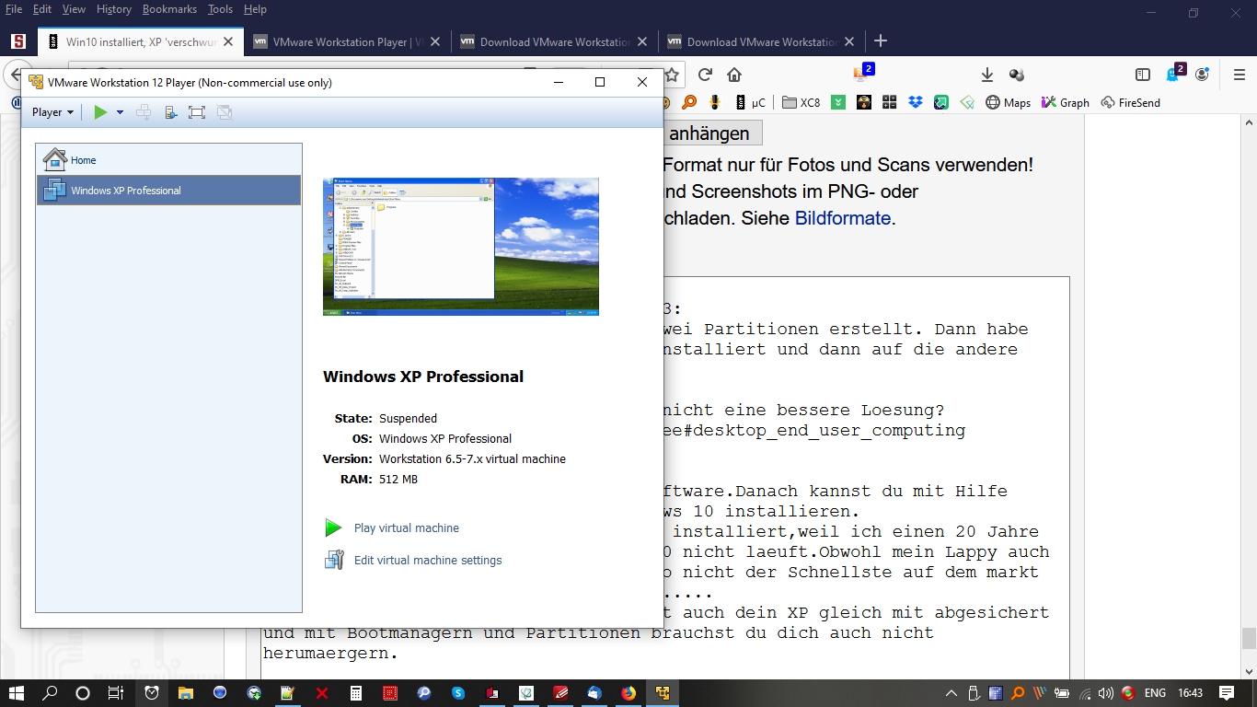This screenshot has width=1257, height=707.
Task: Bookmark this page with star icon
Action: [672, 75]
